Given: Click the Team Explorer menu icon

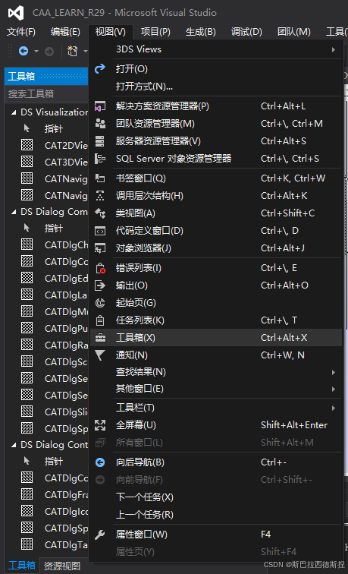Looking at the screenshot, I should pos(100,124).
